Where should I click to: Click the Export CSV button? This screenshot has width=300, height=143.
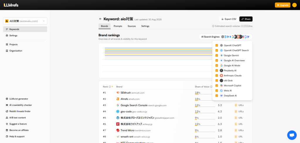point(228,19)
